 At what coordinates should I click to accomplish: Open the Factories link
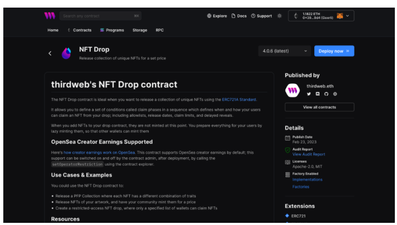click(x=301, y=187)
